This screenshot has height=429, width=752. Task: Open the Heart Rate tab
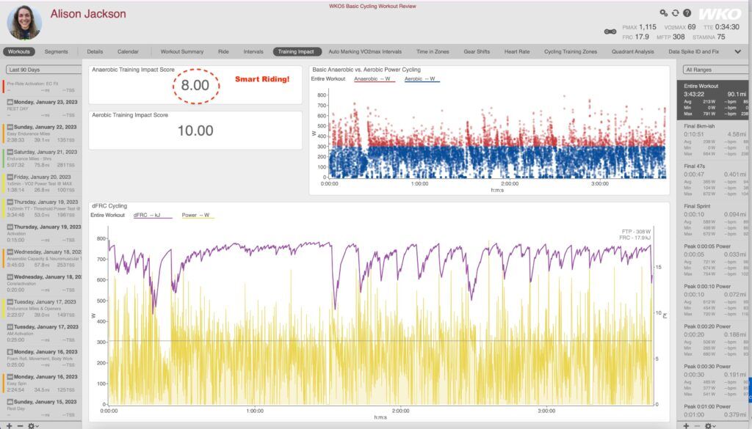point(517,52)
